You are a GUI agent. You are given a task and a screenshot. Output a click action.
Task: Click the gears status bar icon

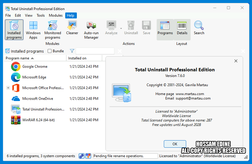click(x=82, y=156)
